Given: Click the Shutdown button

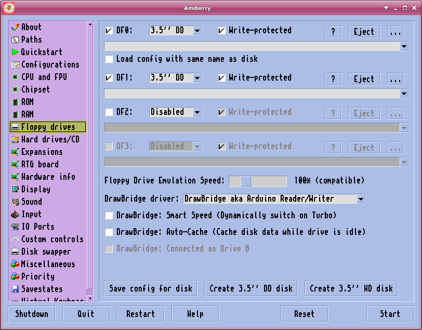Looking at the screenshot, I should pos(32,314).
